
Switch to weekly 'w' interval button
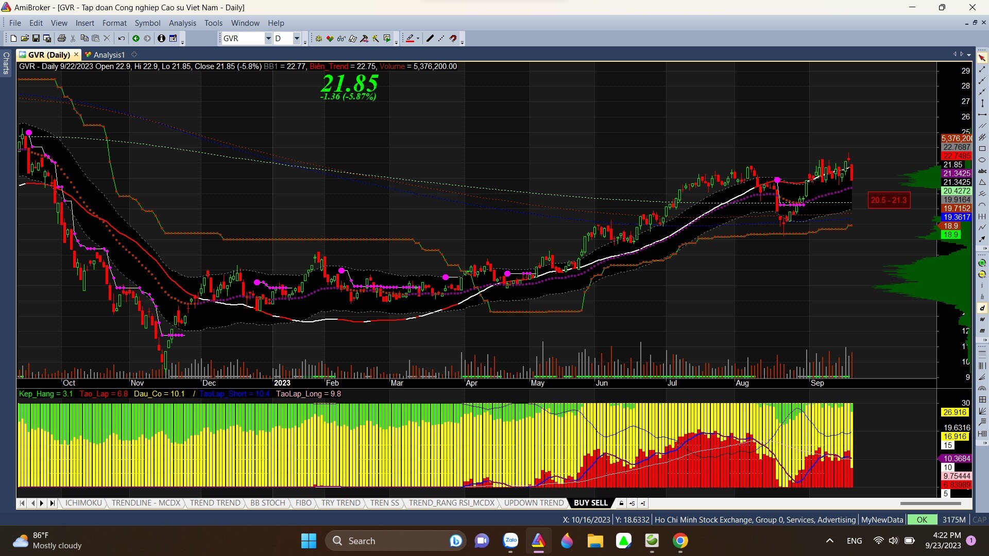click(x=982, y=320)
